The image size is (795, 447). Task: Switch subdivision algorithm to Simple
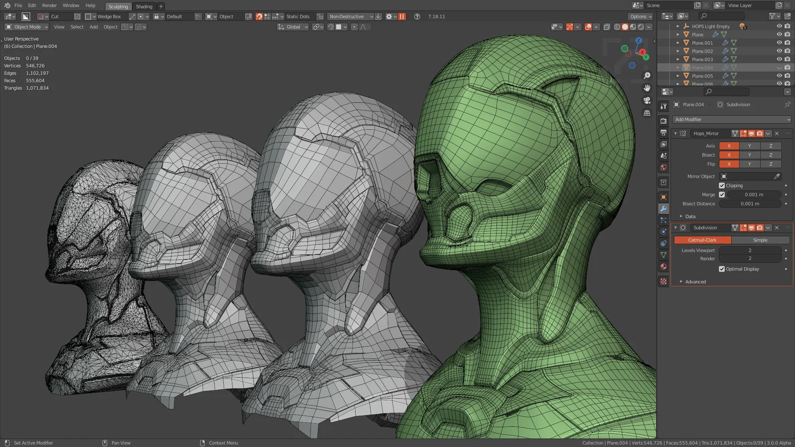[760, 240]
